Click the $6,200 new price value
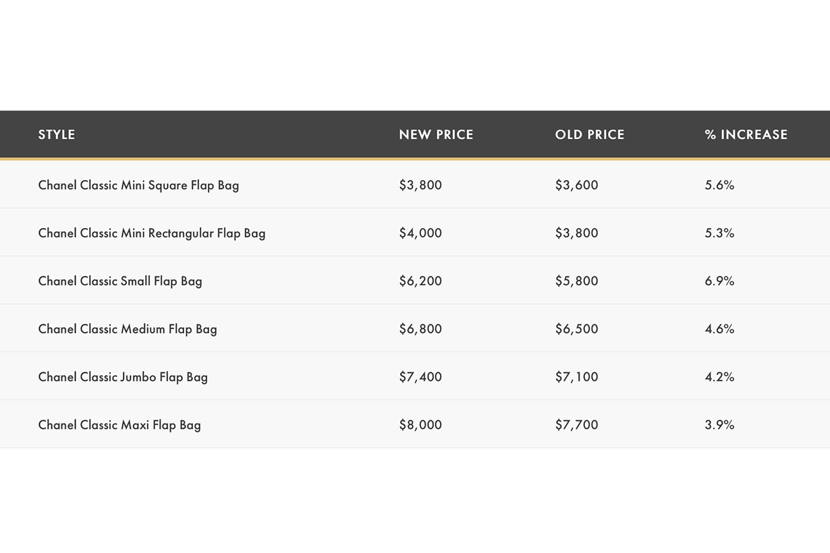 click(x=420, y=281)
